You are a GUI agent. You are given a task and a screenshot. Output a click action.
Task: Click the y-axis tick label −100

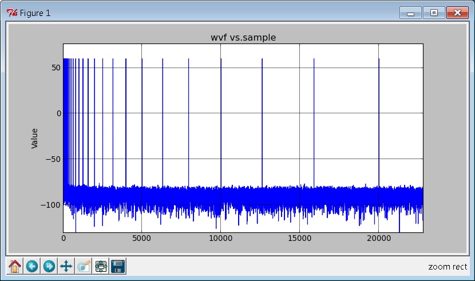(x=50, y=205)
